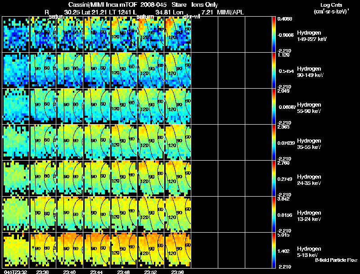Select the 23:52 panel for Hydrogen 149-227 keV

click(151, 35)
